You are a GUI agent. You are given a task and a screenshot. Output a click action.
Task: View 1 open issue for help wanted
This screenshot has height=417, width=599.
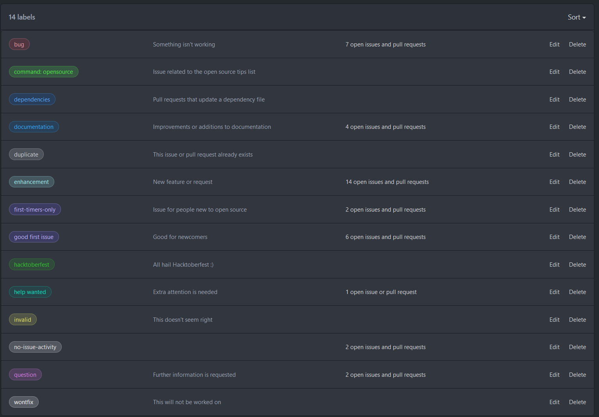click(x=381, y=292)
